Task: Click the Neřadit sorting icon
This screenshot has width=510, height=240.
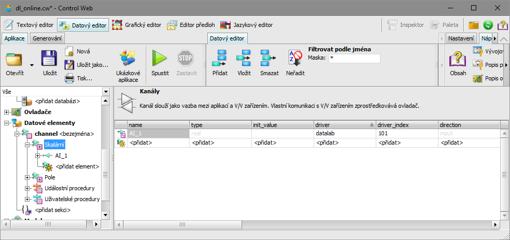Action: coord(295,60)
